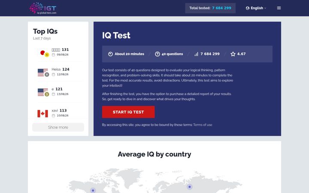Open the hamburger menu icon

[x=279, y=8]
